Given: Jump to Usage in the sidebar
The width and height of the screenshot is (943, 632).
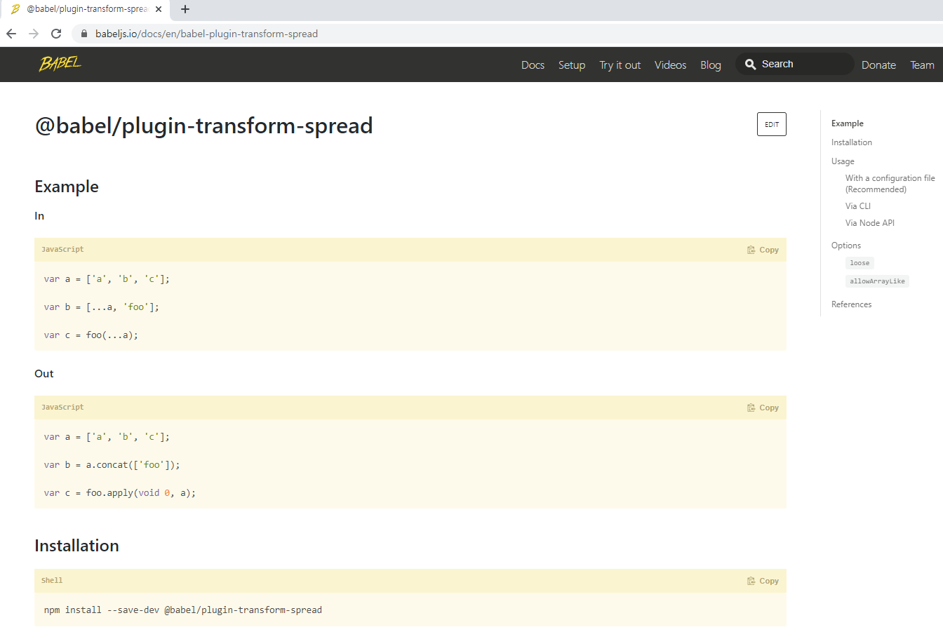Looking at the screenshot, I should [x=843, y=161].
